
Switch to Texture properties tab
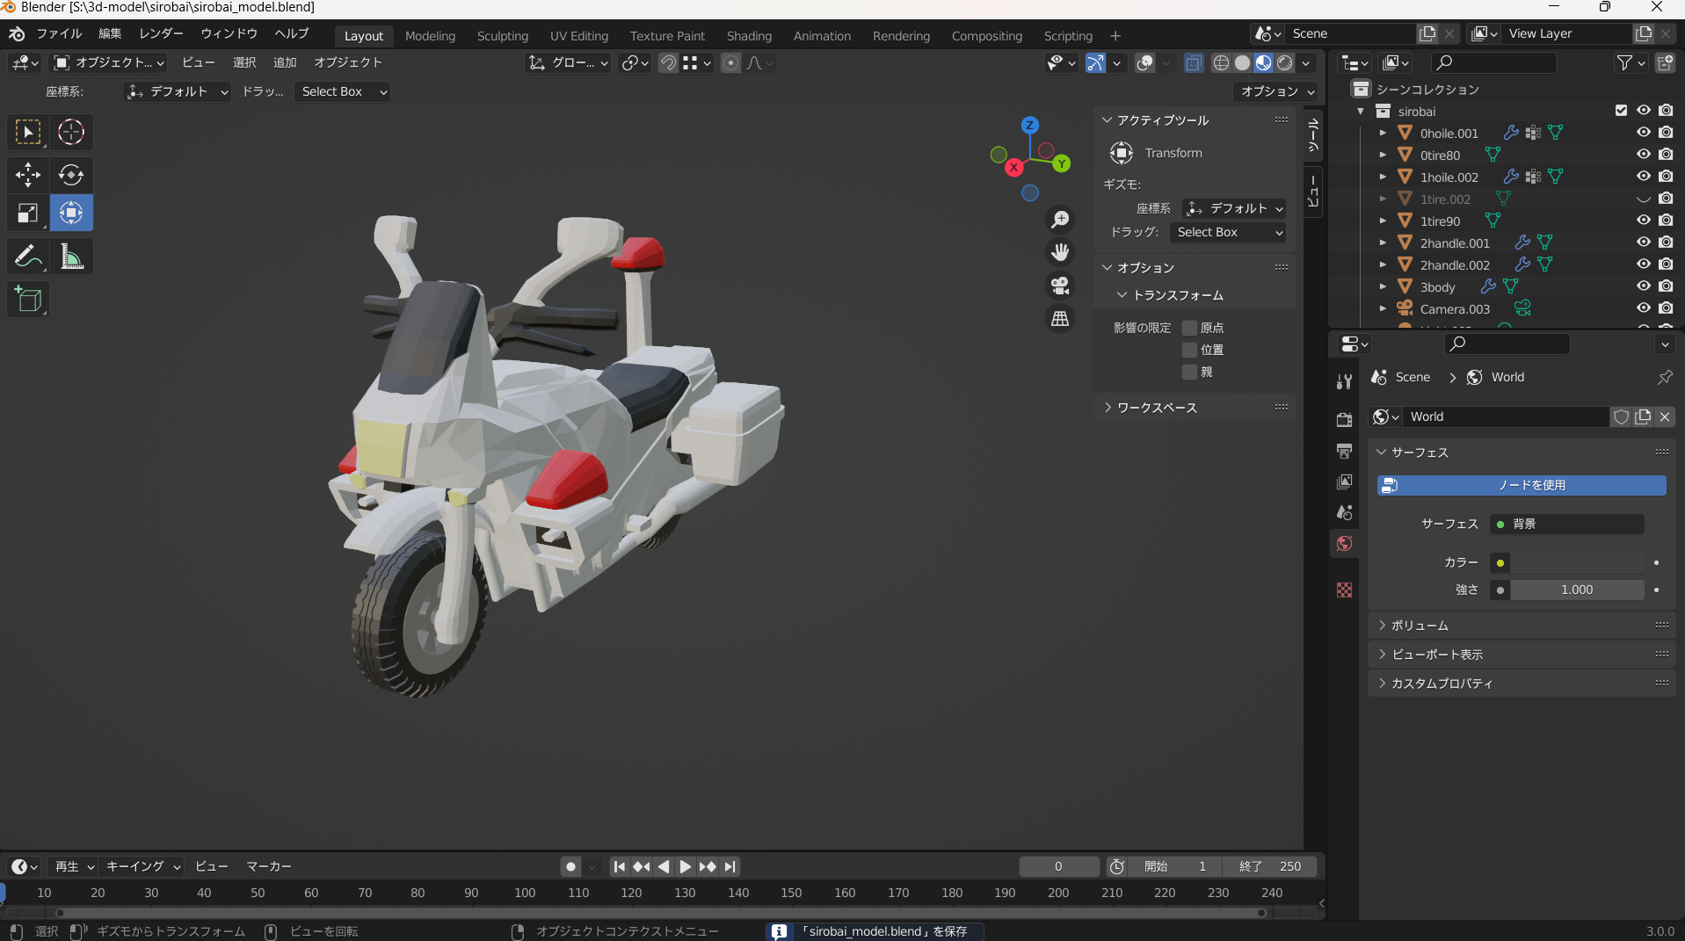pos(1344,590)
